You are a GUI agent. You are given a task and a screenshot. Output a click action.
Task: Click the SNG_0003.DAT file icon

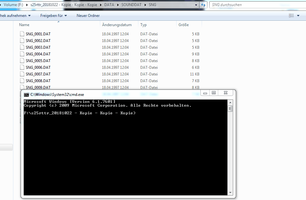pos(22,47)
